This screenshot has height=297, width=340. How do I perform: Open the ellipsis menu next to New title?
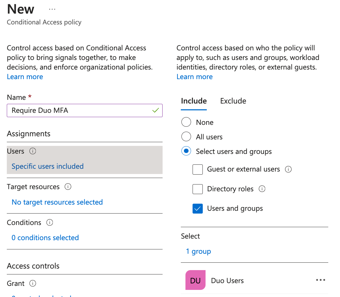coord(52,9)
